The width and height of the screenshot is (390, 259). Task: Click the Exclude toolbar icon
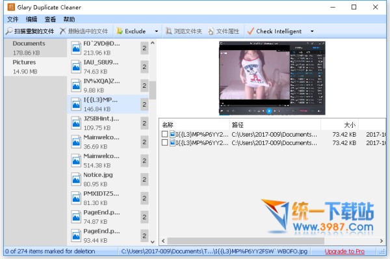pos(120,31)
